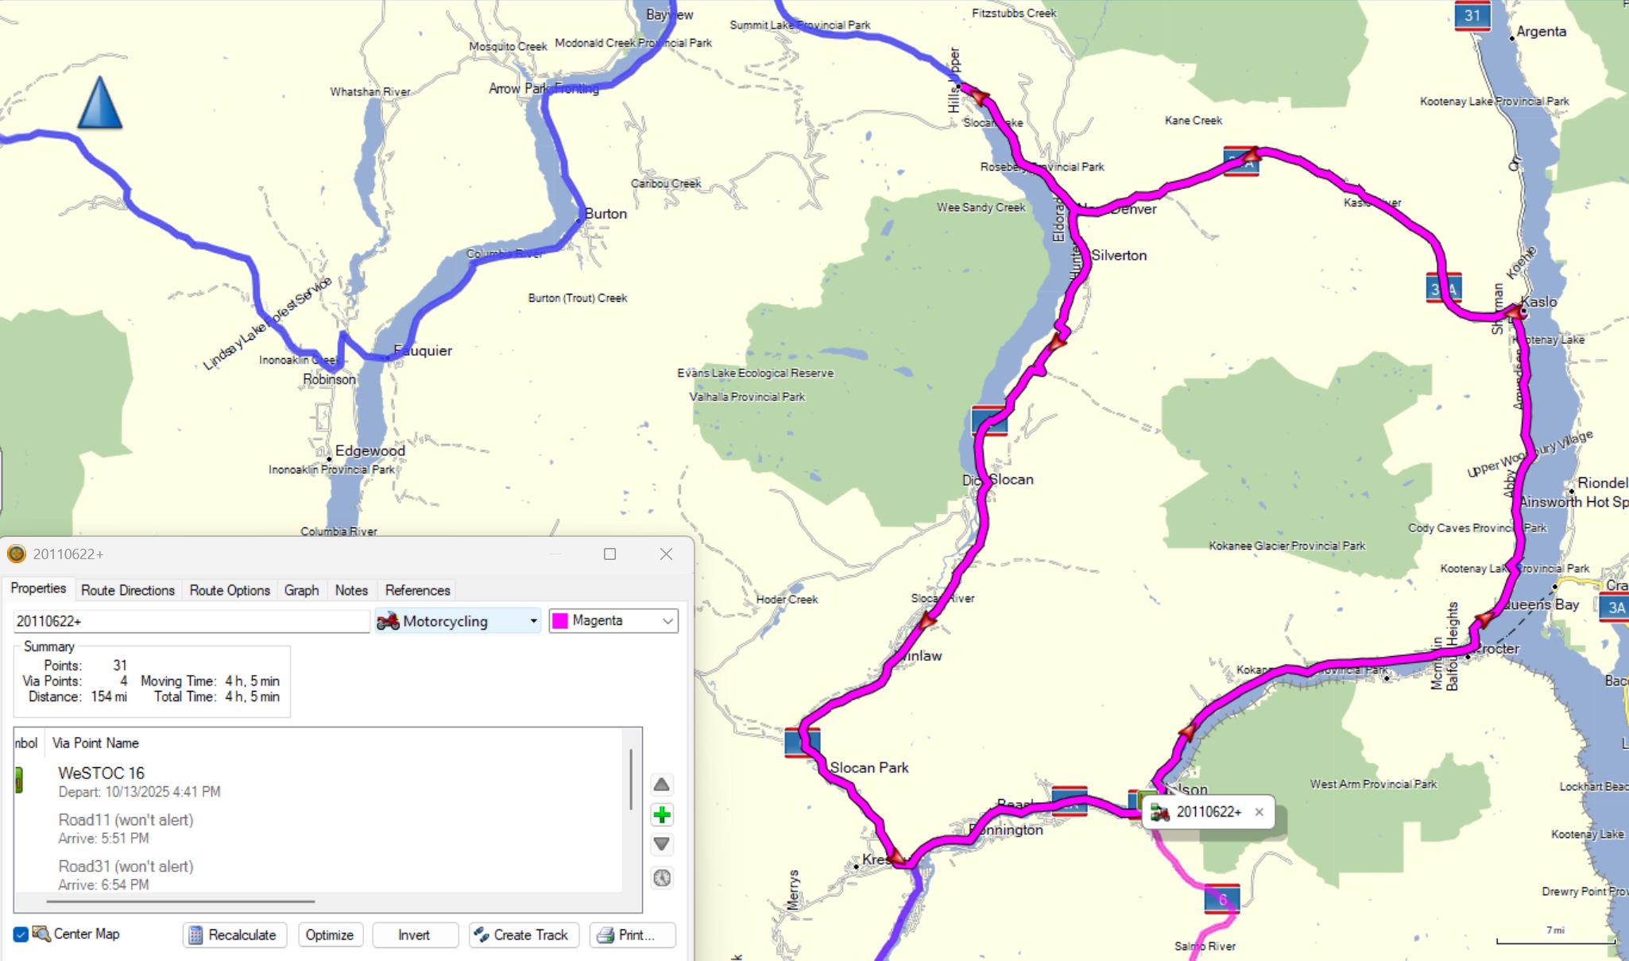Click the move via point down arrow
1629x961 pixels.
point(661,843)
